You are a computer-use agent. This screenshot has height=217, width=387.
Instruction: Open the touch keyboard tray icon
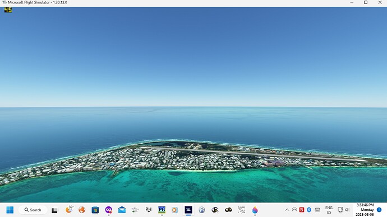point(317,210)
